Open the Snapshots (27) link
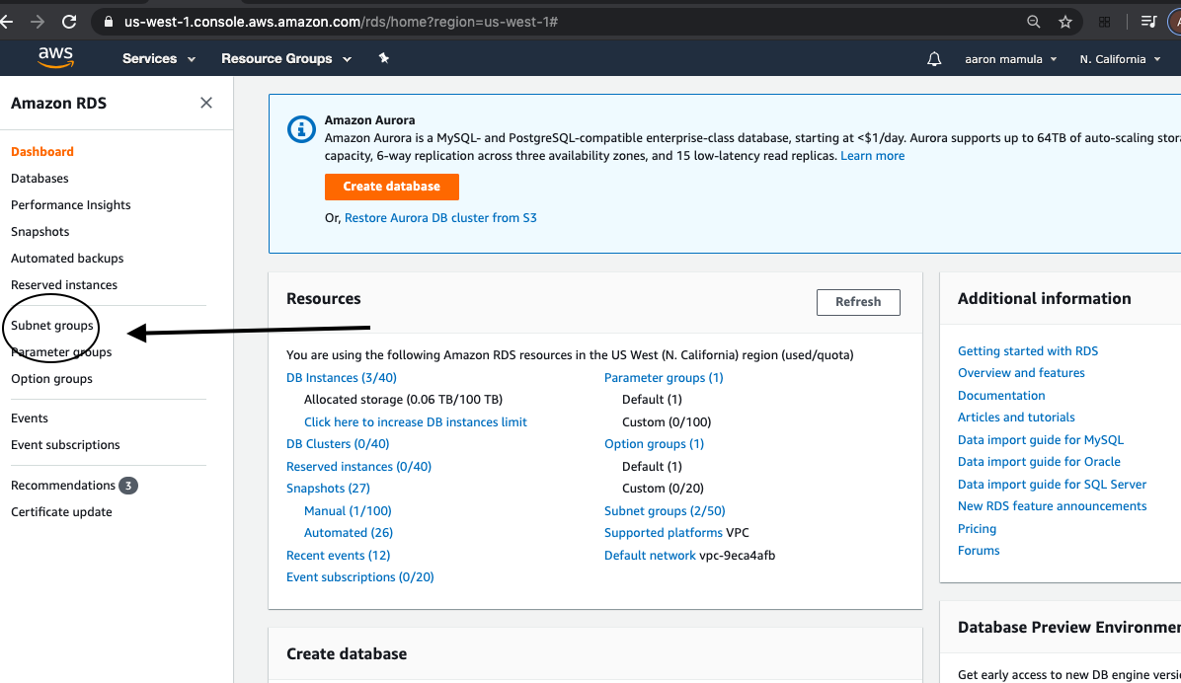 click(328, 488)
